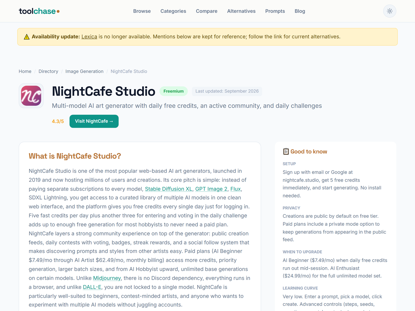Toggle the light/dark theme sun icon
Image resolution: width=415 pixels, height=311 pixels.
(x=390, y=11)
